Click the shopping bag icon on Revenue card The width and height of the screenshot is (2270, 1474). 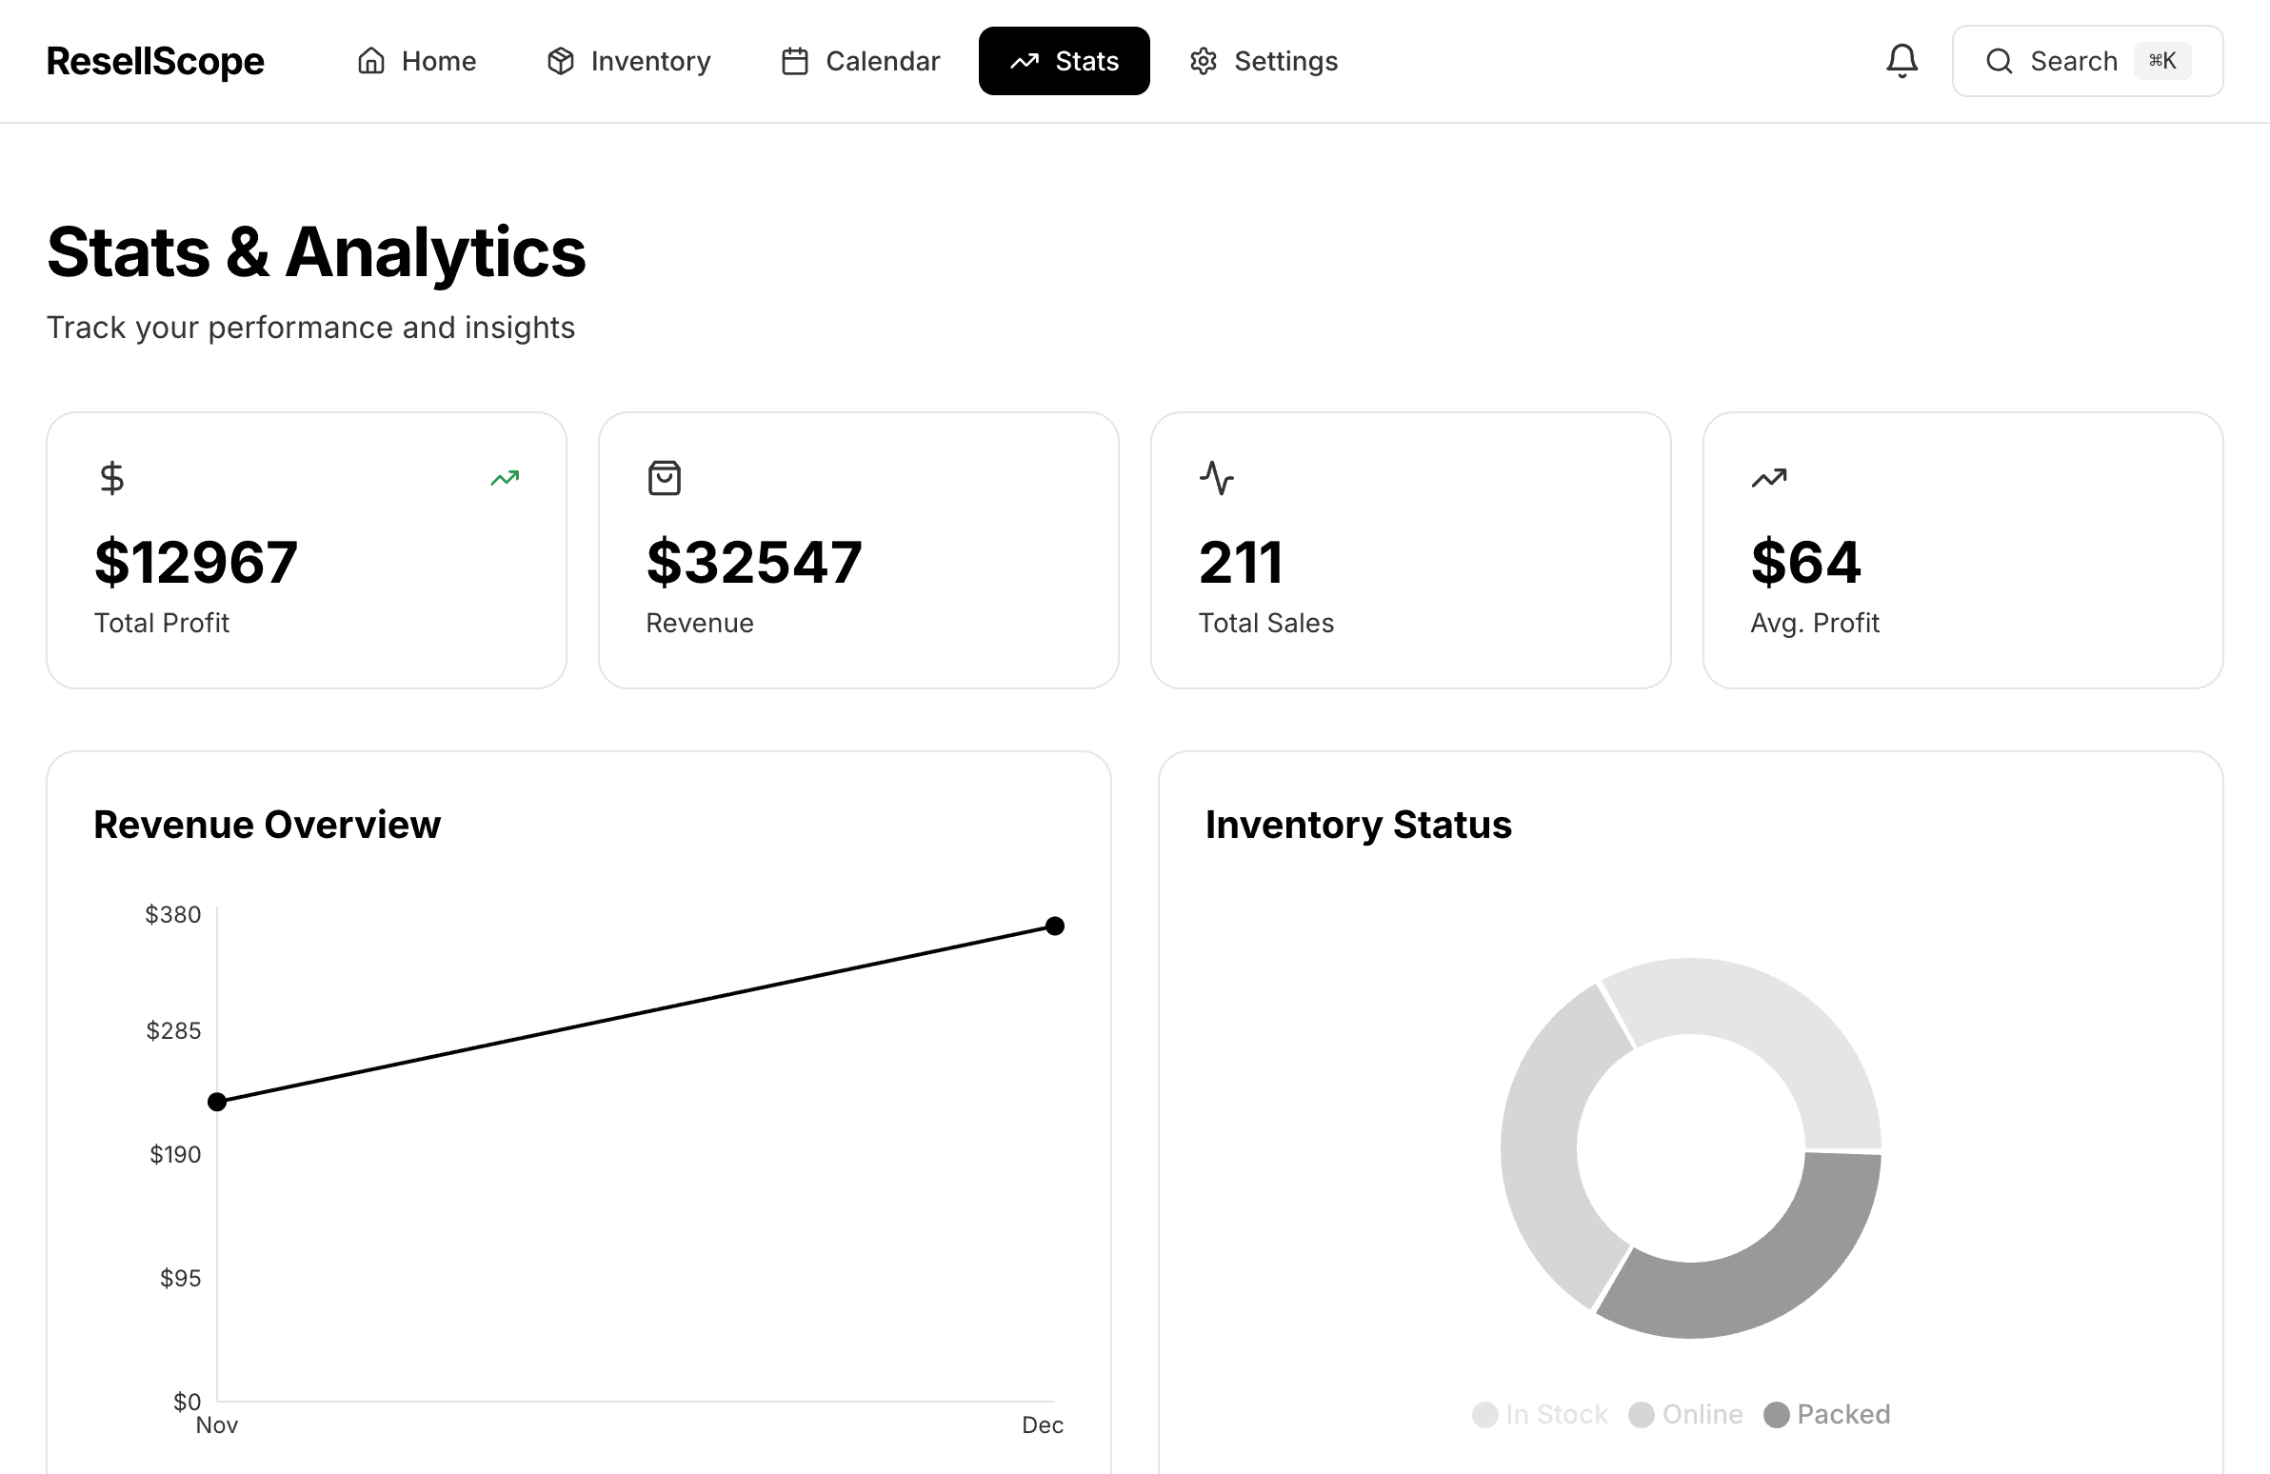coord(663,477)
